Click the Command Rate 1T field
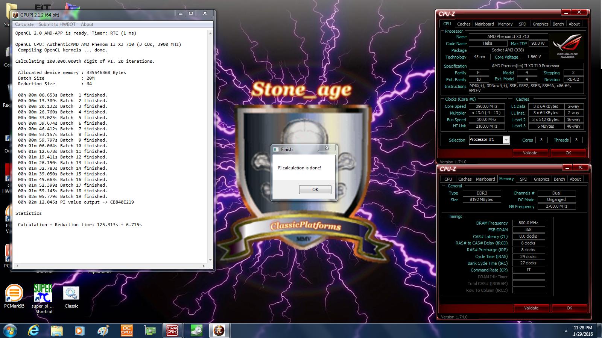Image resolution: width=602 pixels, height=338 pixels. pos(528,270)
